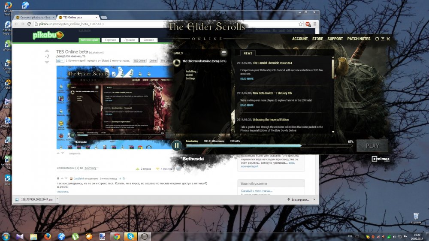Click the download progress bar
Image resolution: width=429 pixels, height=241 pixels.
click(269, 146)
